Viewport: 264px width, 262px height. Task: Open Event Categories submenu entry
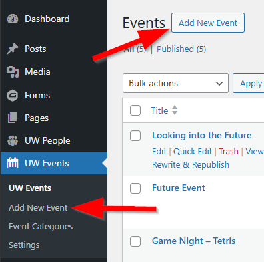coord(41,227)
